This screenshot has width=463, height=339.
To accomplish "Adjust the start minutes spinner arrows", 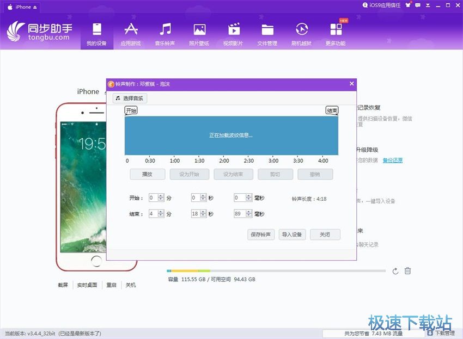I will point(161,198).
